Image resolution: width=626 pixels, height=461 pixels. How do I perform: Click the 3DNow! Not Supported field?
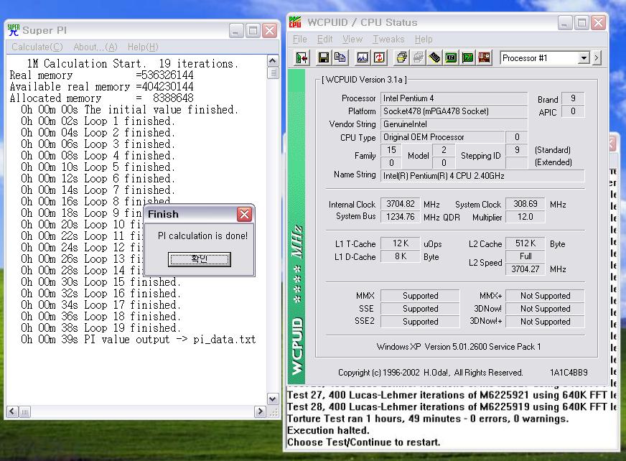coord(545,309)
